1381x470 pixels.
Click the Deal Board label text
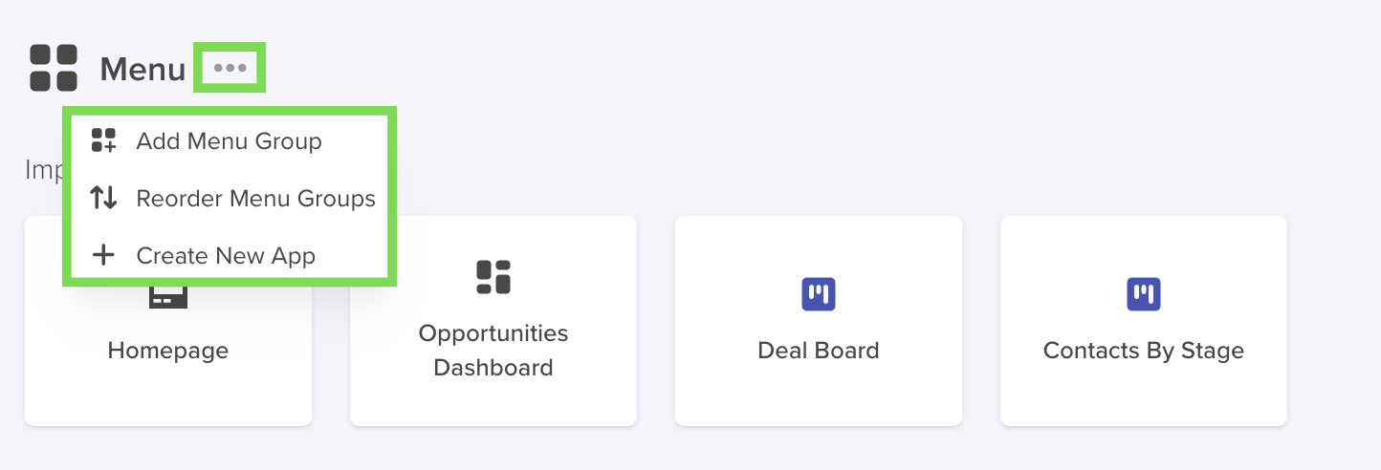tap(819, 351)
